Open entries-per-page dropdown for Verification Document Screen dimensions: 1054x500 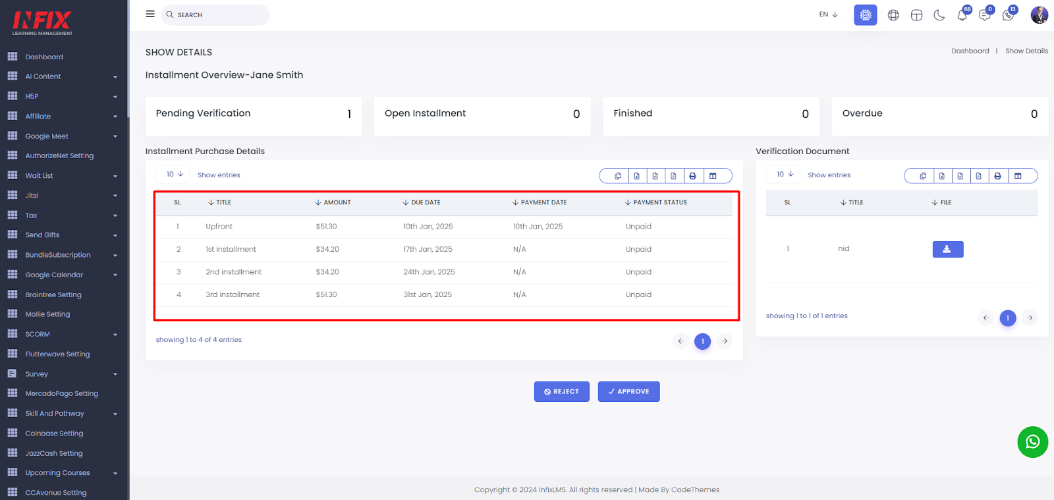point(783,175)
